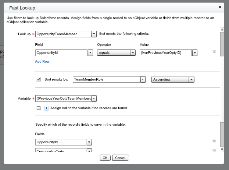Expand the Variable selection dropdown
The height and width of the screenshot is (170, 229).
pyautogui.click(x=94, y=99)
